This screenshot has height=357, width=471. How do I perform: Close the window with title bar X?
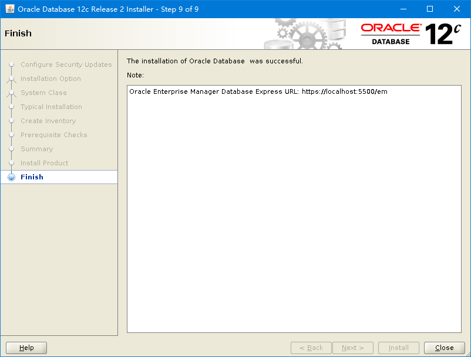tap(456, 9)
